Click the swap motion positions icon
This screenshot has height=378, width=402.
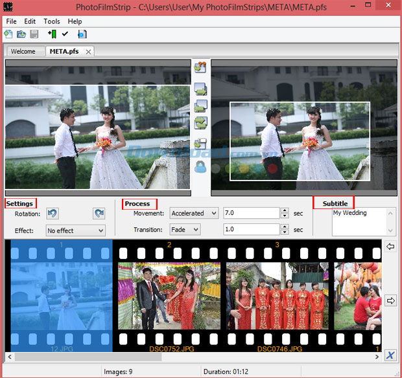(x=201, y=122)
